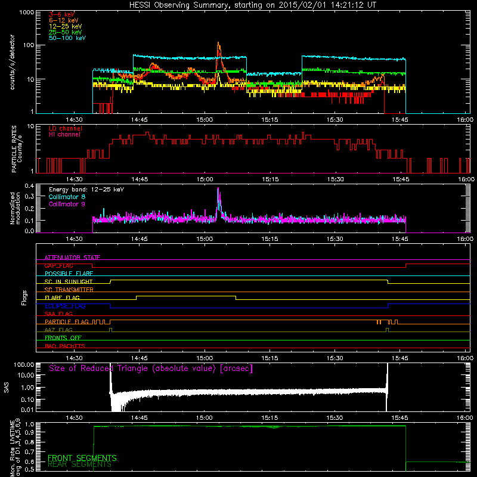This screenshot has width=477, height=477.
Task: Click the SC_IN_SUNLIGHT flag label
Action: [x=69, y=281]
